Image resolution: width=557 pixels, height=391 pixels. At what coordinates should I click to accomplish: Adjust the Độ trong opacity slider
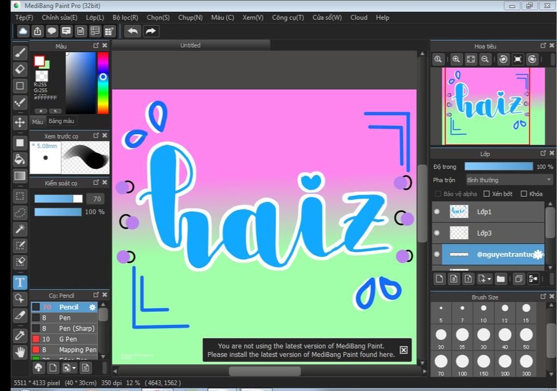(x=499, y=166)
